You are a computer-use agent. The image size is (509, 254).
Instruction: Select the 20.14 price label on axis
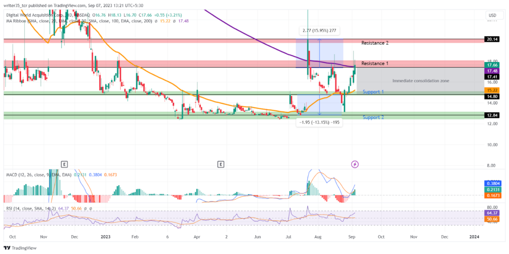(491, 39)
